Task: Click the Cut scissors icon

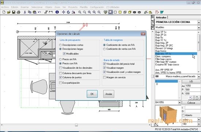Action: (x=25, y=12)
